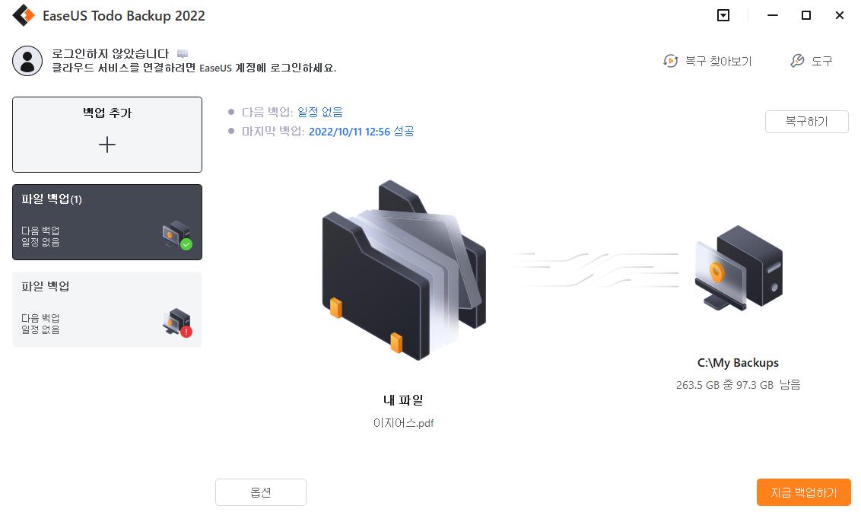Click the 도구 wrench tools icon
The width and height of the screenshot is (861, 525).
click(797, 61)
